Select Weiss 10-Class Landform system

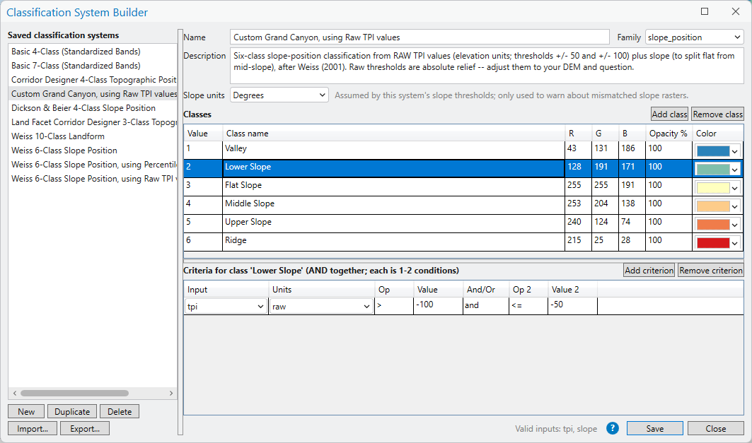[93, 136]
